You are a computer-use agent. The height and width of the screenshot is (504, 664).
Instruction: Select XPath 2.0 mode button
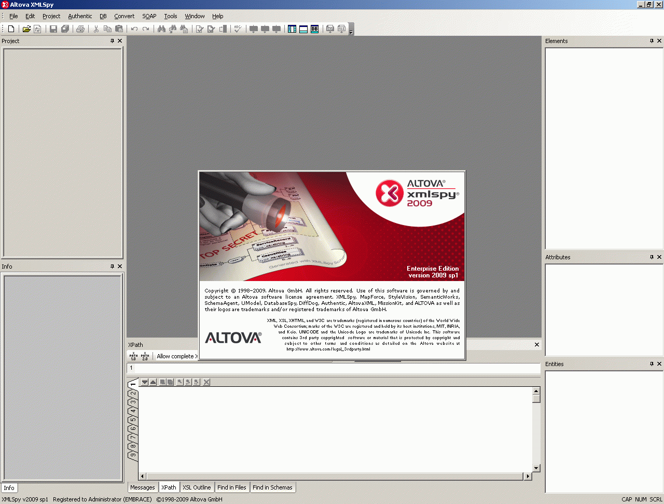click(145, 356)
